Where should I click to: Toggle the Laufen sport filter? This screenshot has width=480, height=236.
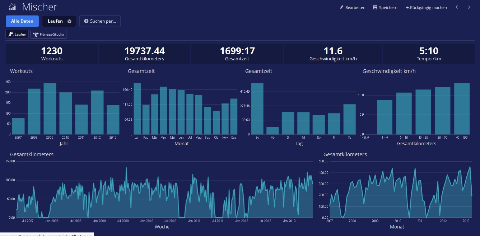tap(17, 34)
